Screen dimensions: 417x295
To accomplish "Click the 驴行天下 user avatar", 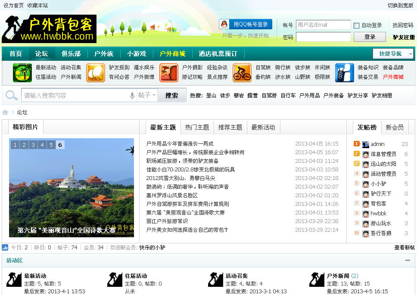I will (366, 194).
